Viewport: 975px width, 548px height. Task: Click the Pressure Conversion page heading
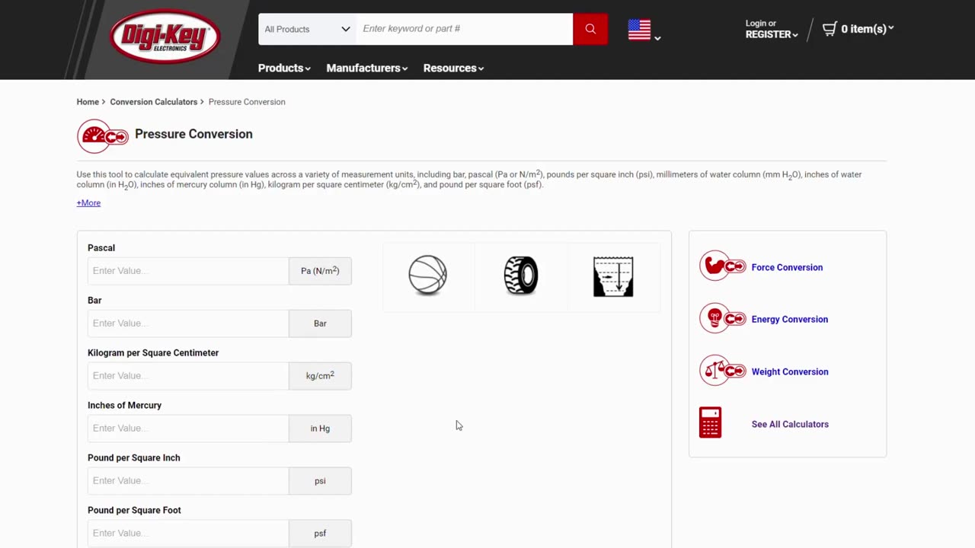click(x=193, y=134)
